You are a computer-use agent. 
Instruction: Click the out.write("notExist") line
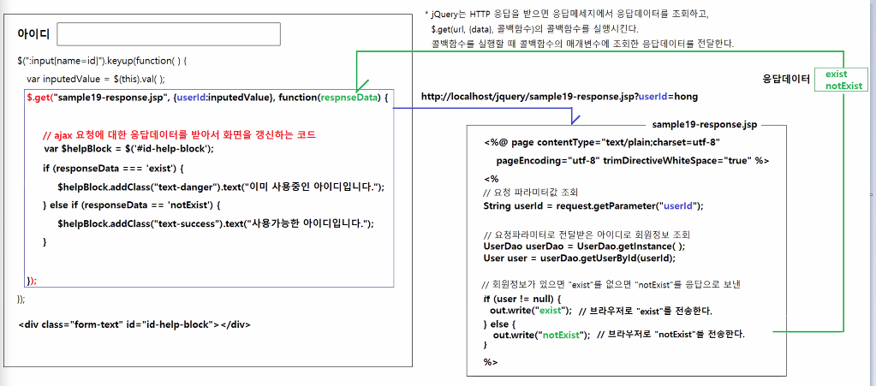click(x=620, y=335)
